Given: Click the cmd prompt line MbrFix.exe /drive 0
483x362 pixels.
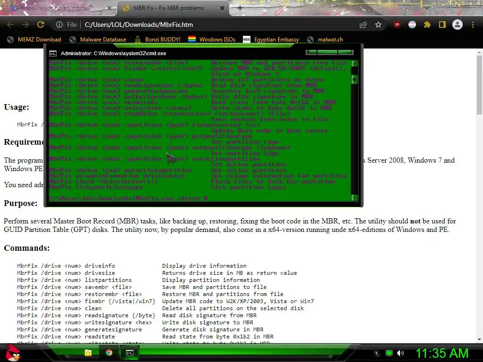Looking at the screenshot, I should pos(128,198).
